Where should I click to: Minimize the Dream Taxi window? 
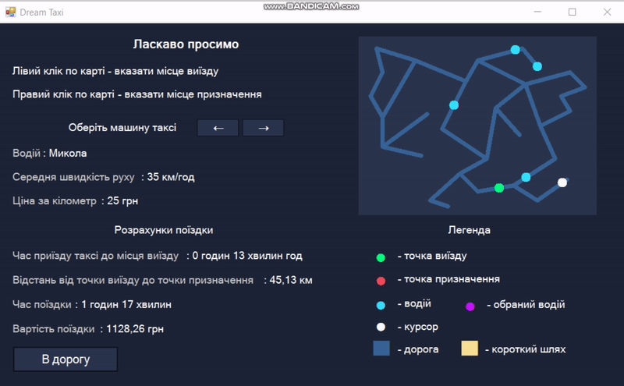(x=537, y=12)
